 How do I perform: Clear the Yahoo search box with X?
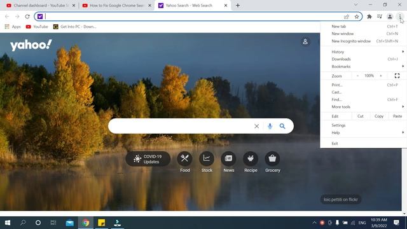tap(257, 126)
